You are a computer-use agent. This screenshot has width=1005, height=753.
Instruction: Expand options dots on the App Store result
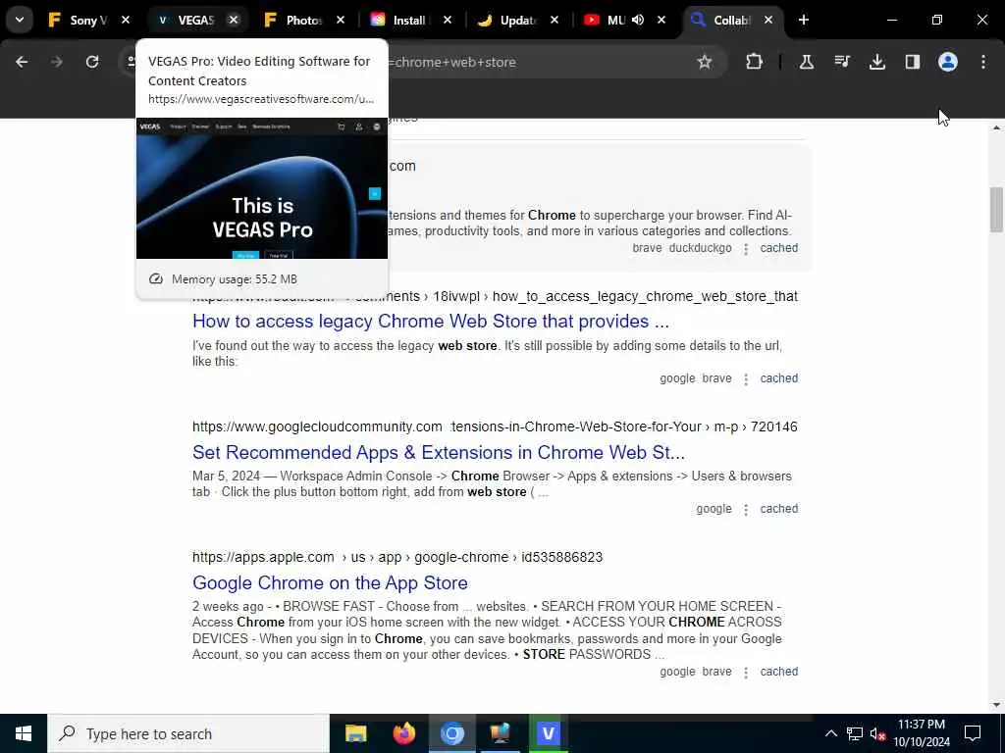[746, 673]
